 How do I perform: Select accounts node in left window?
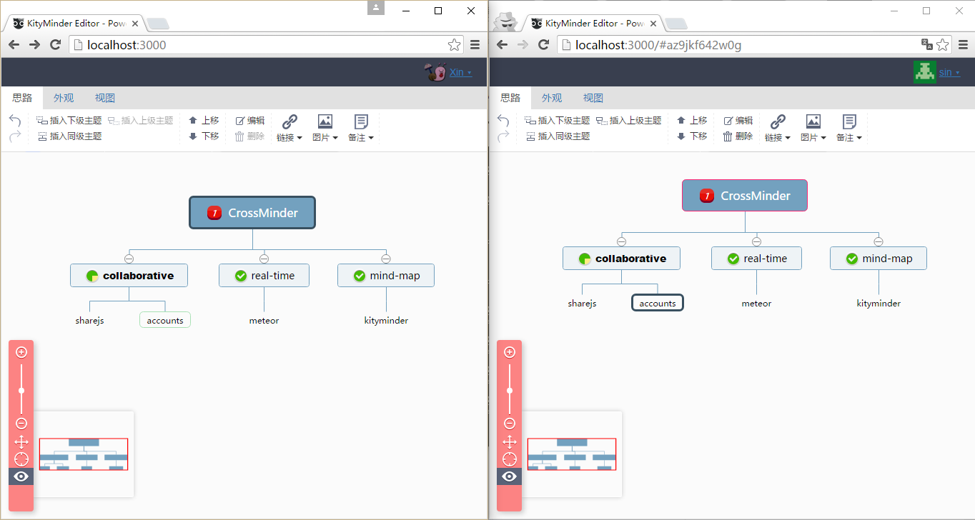165,321
